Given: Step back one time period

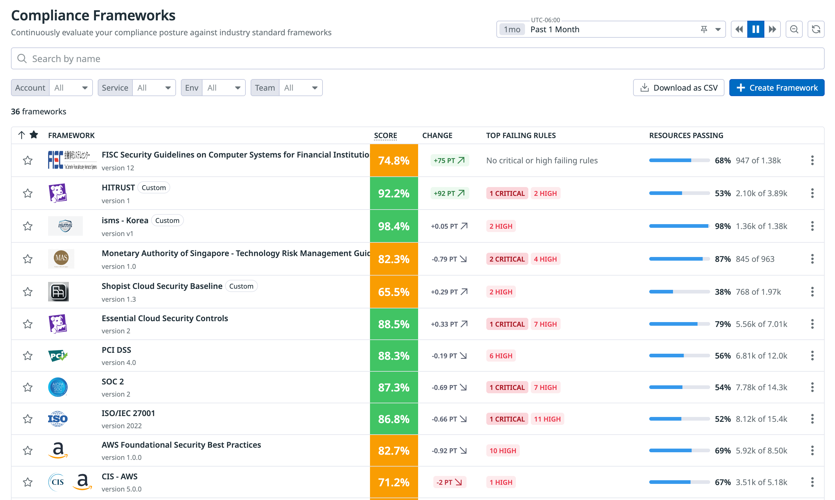Looking at the screenshot, I should point(739,29).
